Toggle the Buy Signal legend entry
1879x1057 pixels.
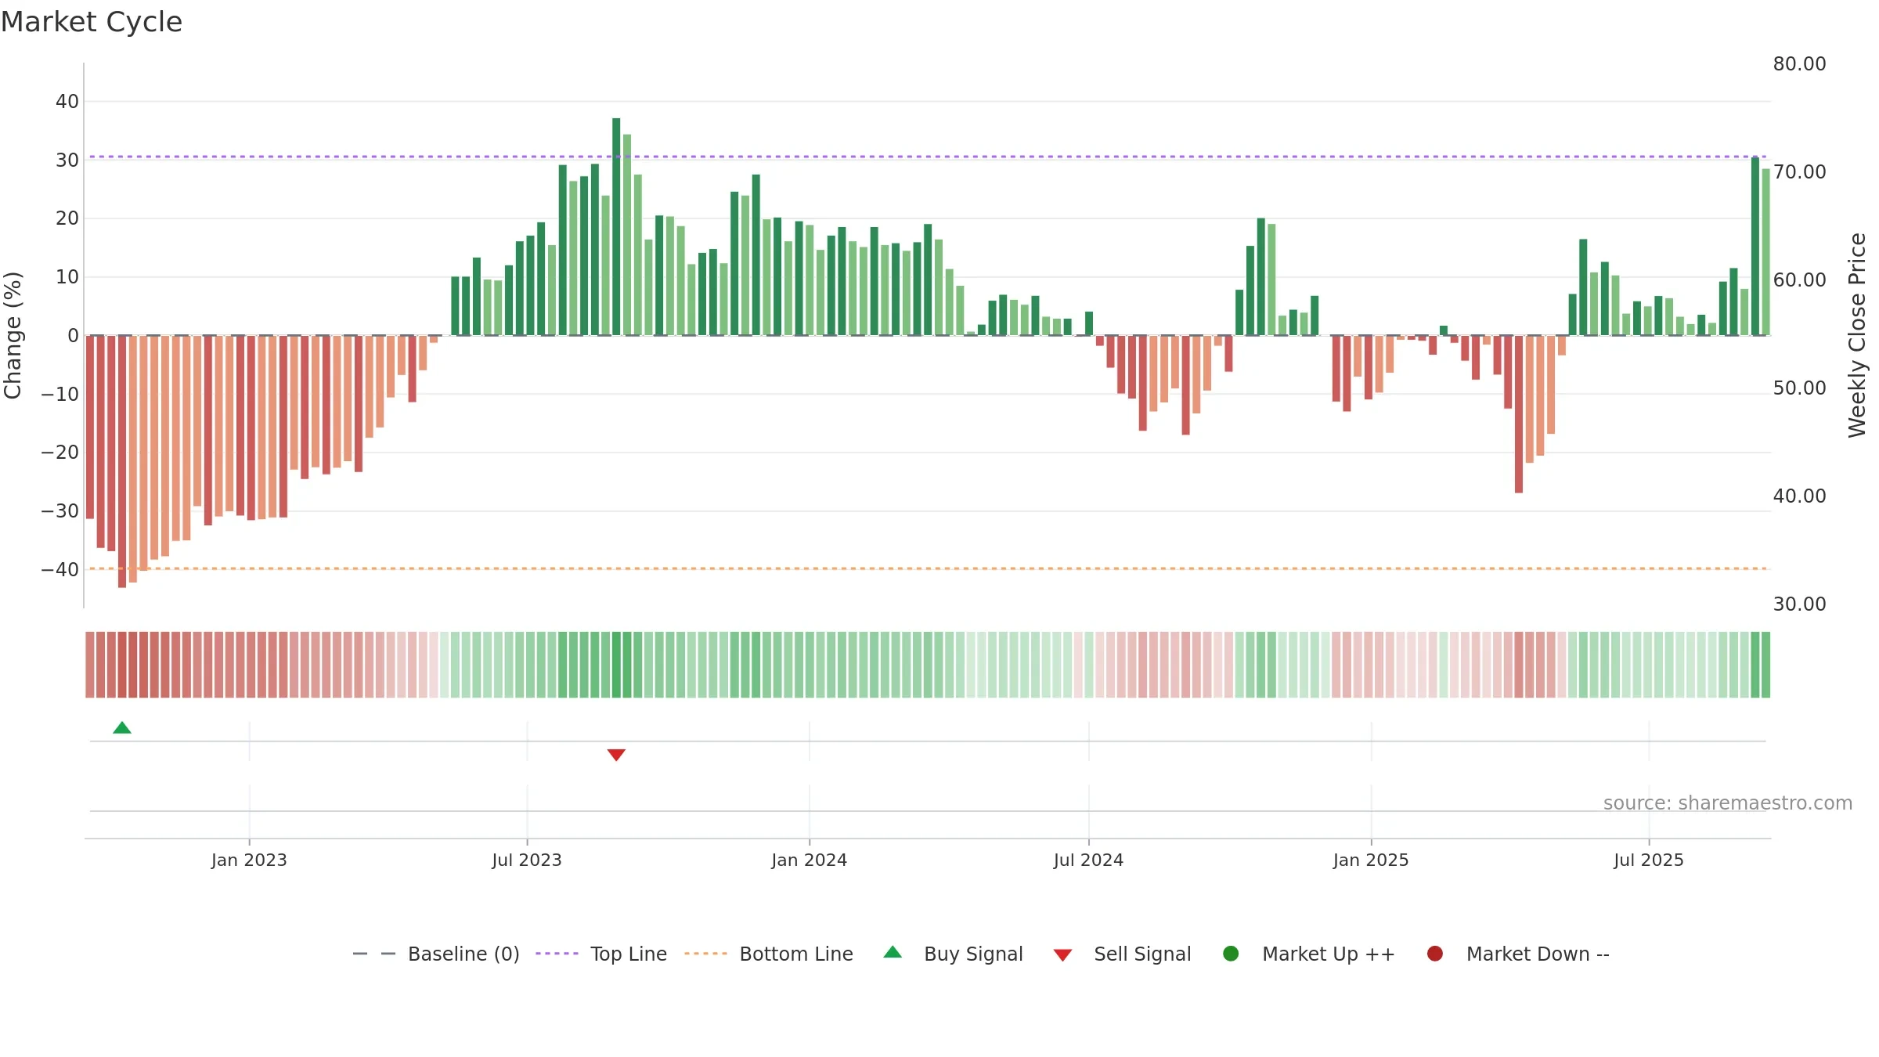953,954
